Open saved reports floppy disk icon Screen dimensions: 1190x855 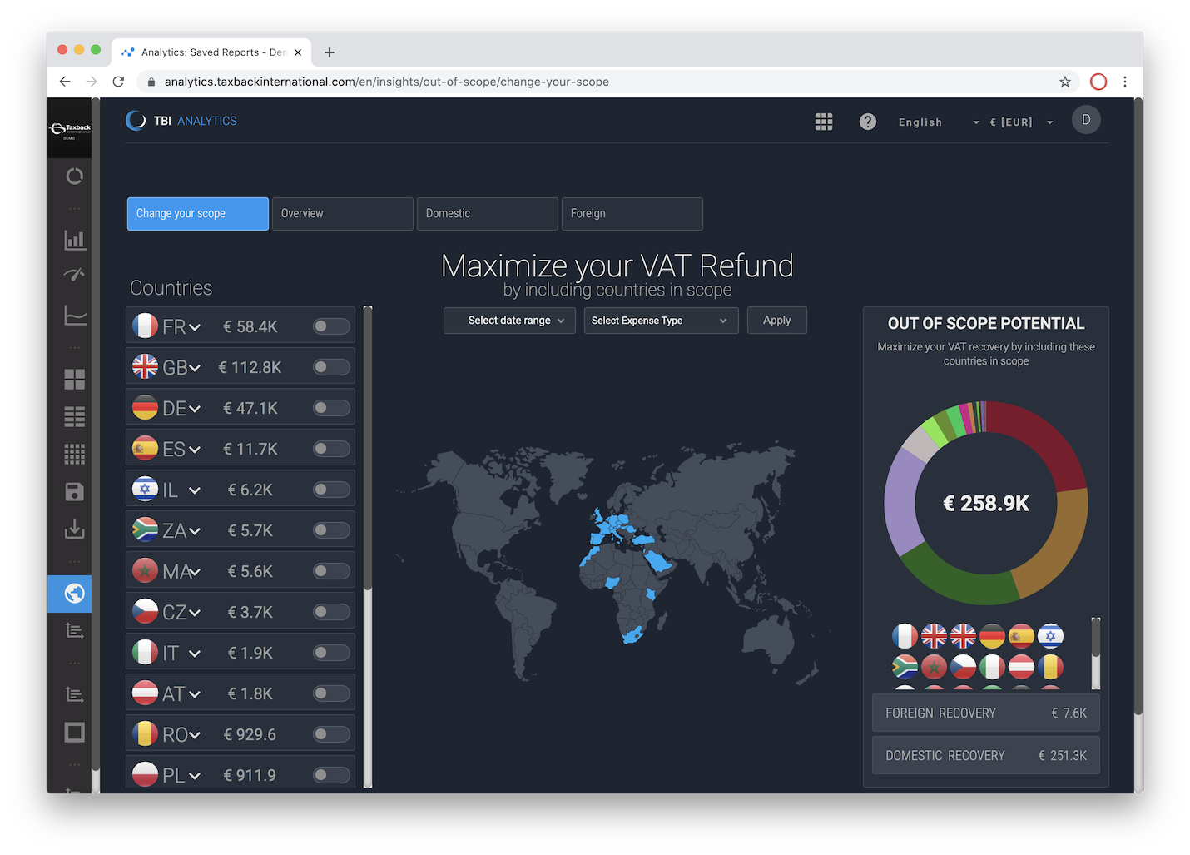pos(75,491)
